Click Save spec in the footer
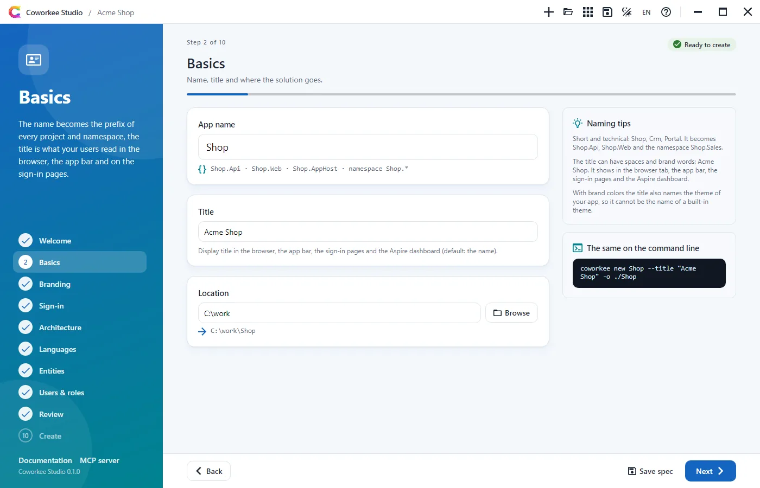Image resolution: width=760 pixels, height=488 pixels. [650, 471]
